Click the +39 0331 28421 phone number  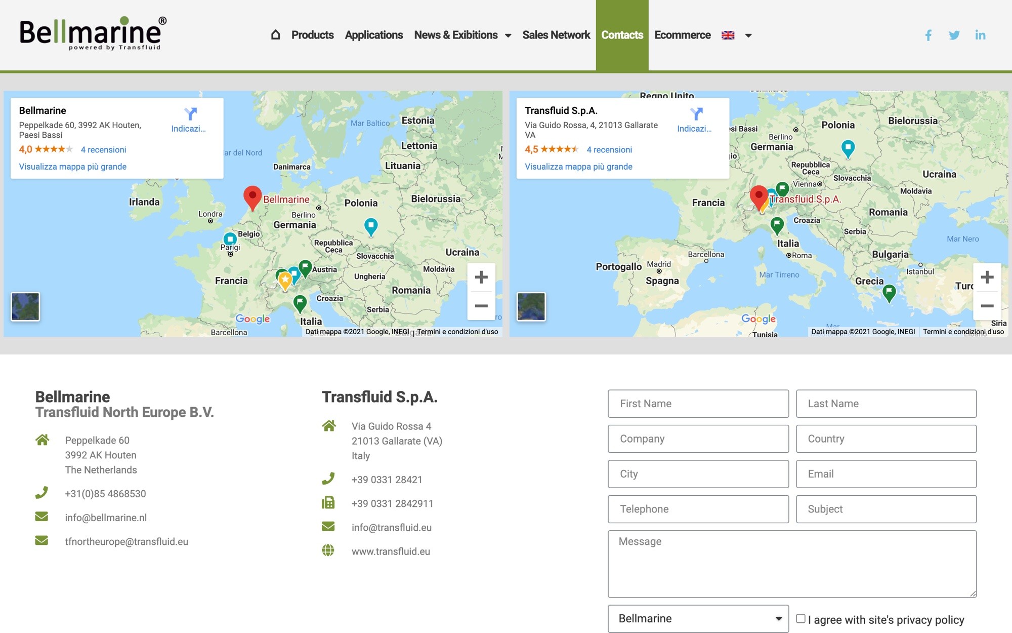[387, 480]
